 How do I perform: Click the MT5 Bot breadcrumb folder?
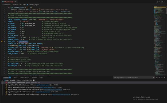[x=22, y=5]
